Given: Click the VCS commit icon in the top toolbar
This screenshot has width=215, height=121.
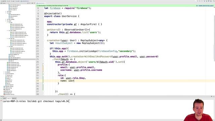Looking at the screenshot, I should (x=207, y=1).
